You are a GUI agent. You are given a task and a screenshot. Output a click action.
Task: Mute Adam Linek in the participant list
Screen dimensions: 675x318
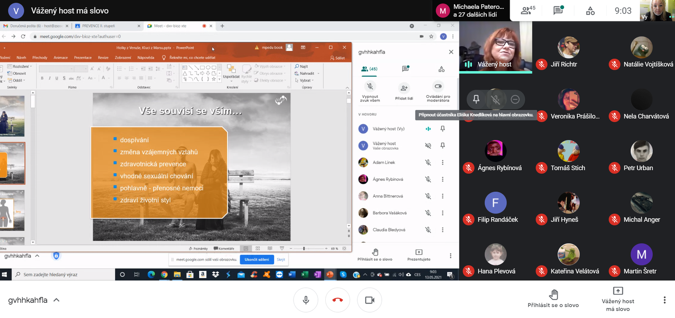(x=428, y=162)
